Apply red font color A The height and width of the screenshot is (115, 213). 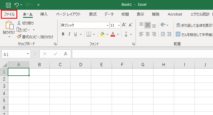coord(113,34)
